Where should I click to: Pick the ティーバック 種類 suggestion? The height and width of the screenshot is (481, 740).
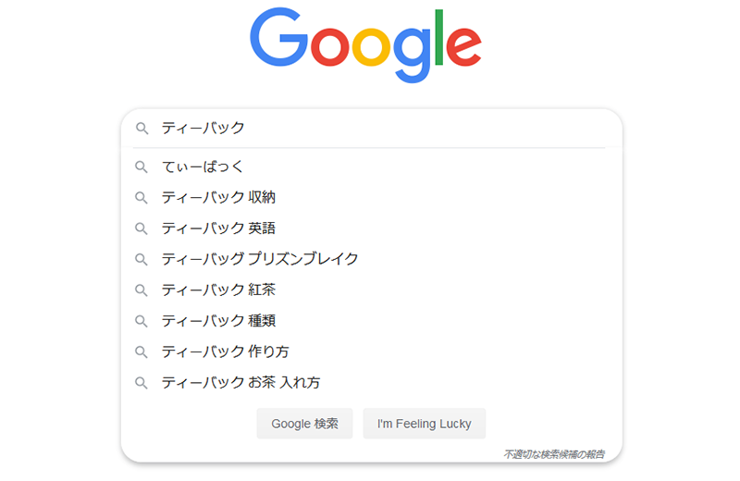[x=372, y=321]
